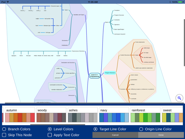Select the recursivity node

point(134,94)
